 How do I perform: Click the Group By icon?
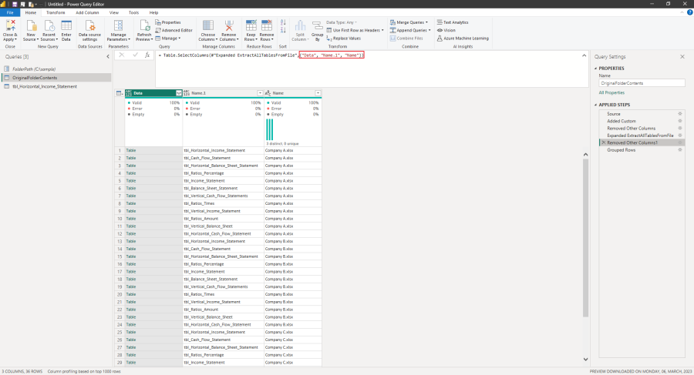(x=318, y=25)
